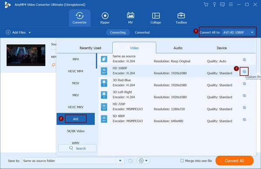Click the orange star icon under the video
261x169 pixels.
(x=54, y=65)
